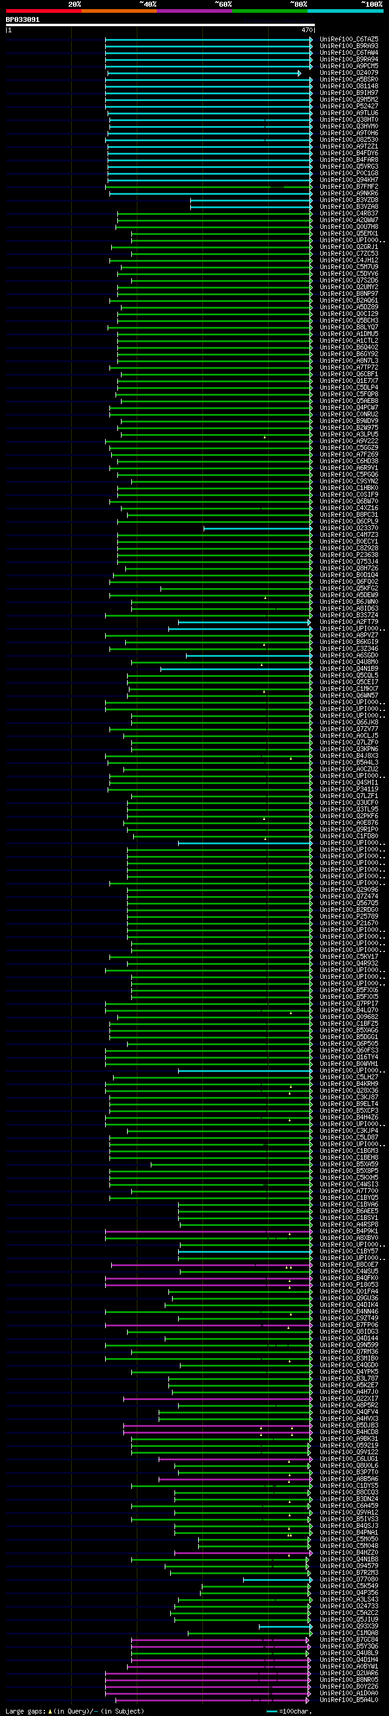Open hit UniRef100_O23370
Image resolution: width=389 pixels, height=1716 pixels.
(349, 528)
